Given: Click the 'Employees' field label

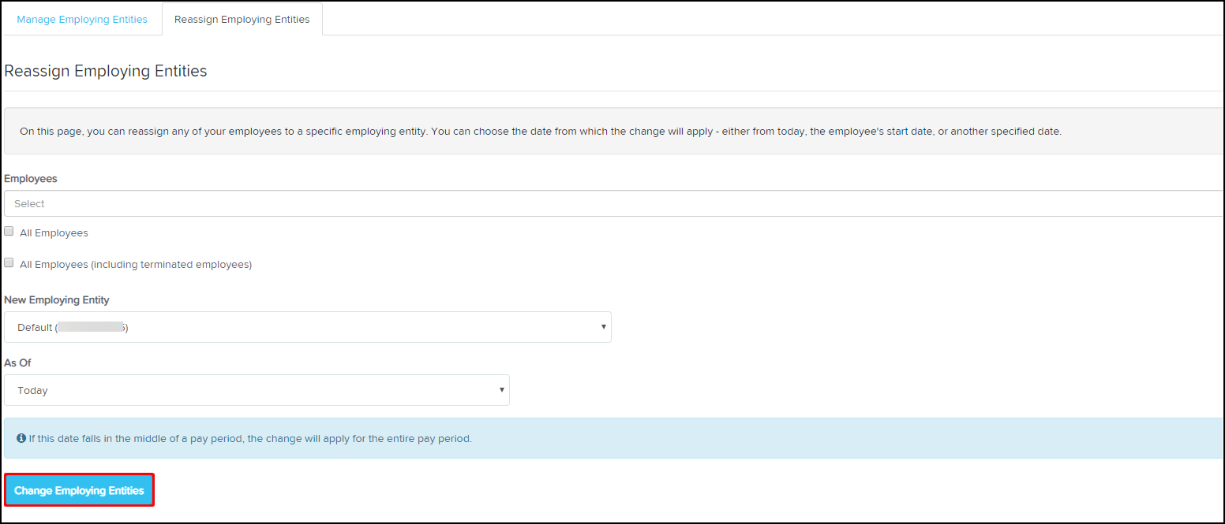Looking at the screenshot, I should (31, 179).
